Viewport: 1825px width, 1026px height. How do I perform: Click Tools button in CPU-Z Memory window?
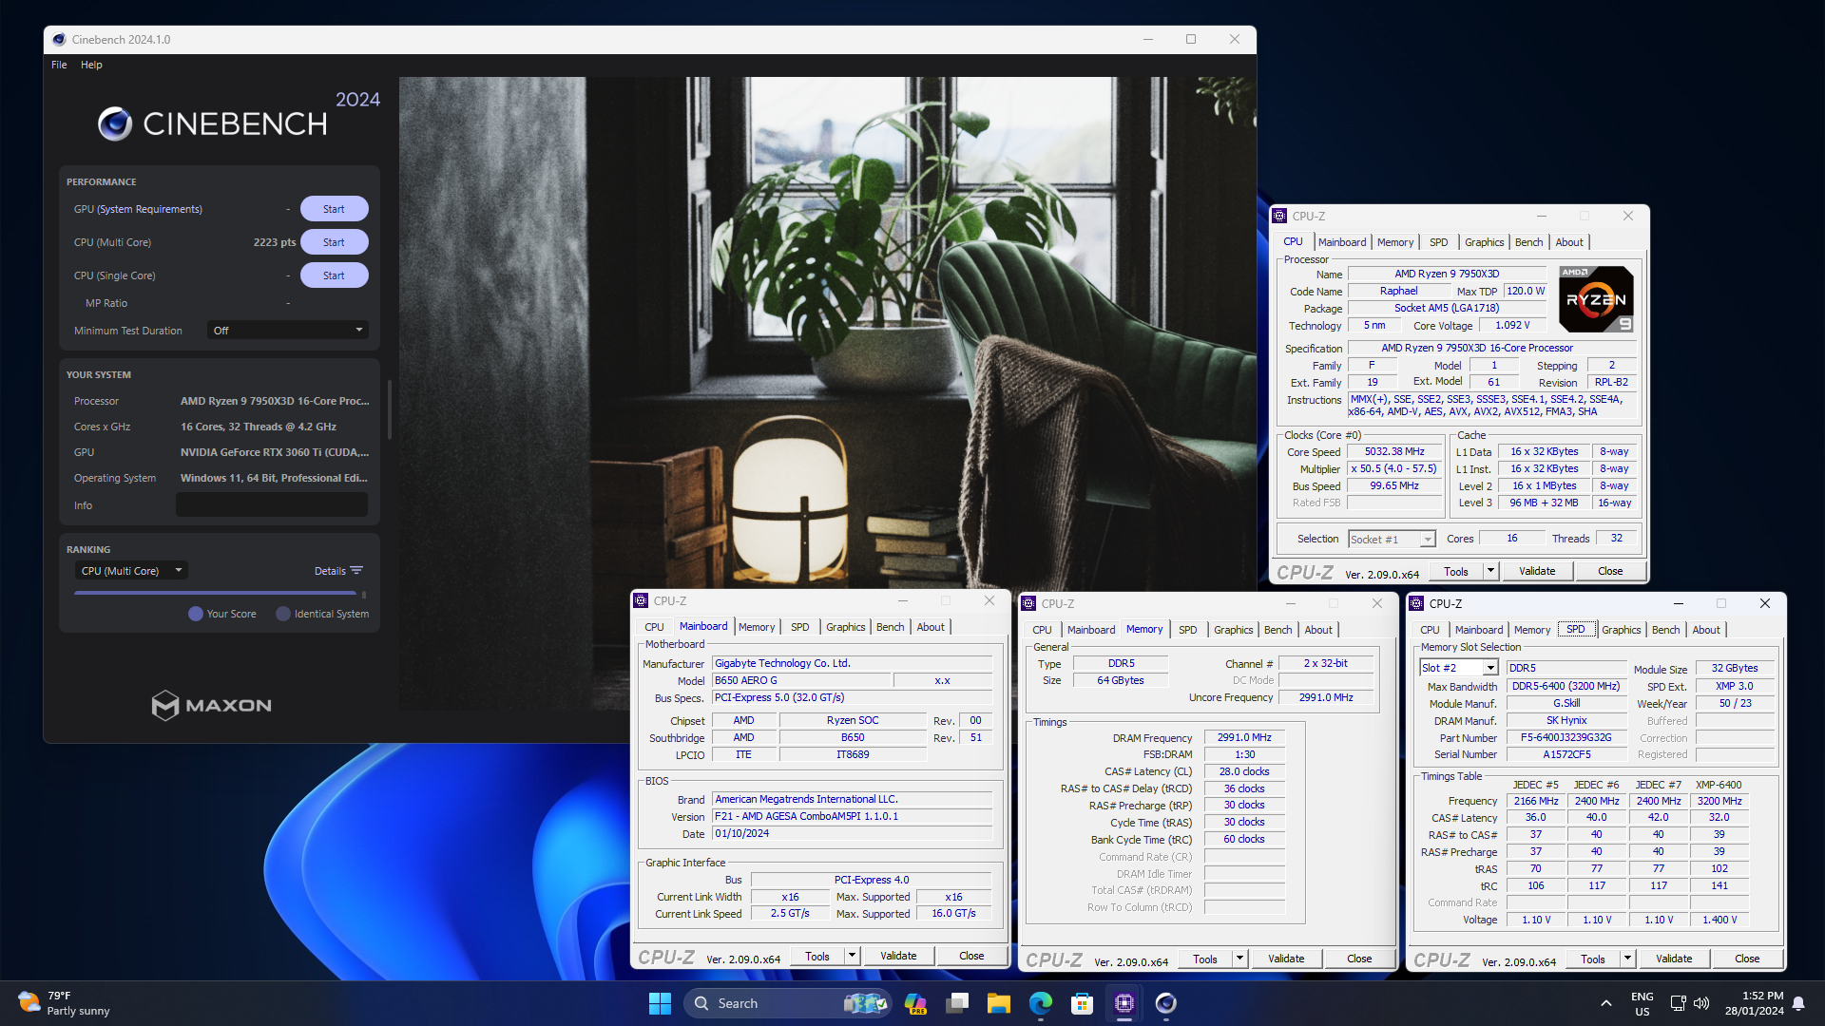tap(1205, 959)
